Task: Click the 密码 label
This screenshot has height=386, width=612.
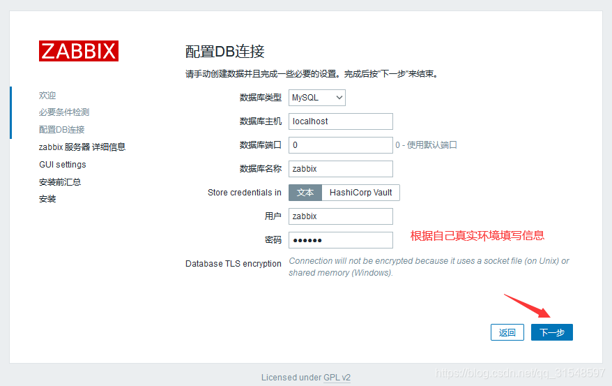Action: (x=273, y=240)
